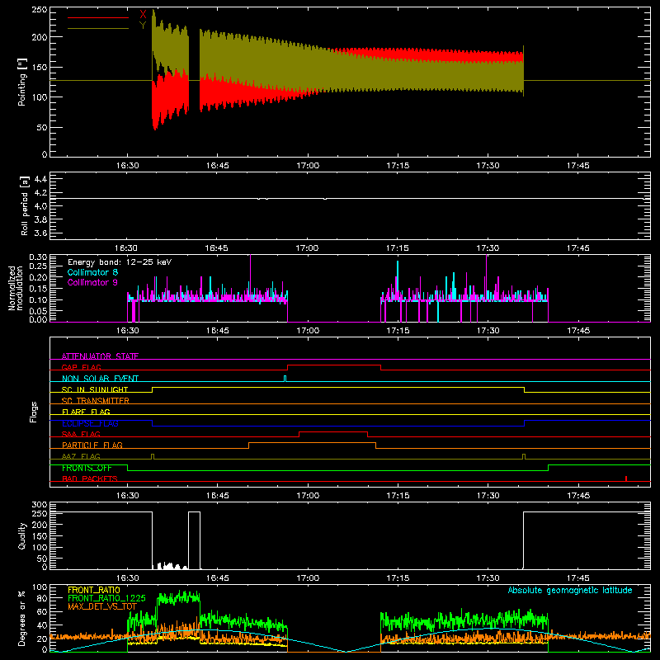Click 16:30 time label under Quality plot
This screenshot has width=660, height=660.
(128, 578)
